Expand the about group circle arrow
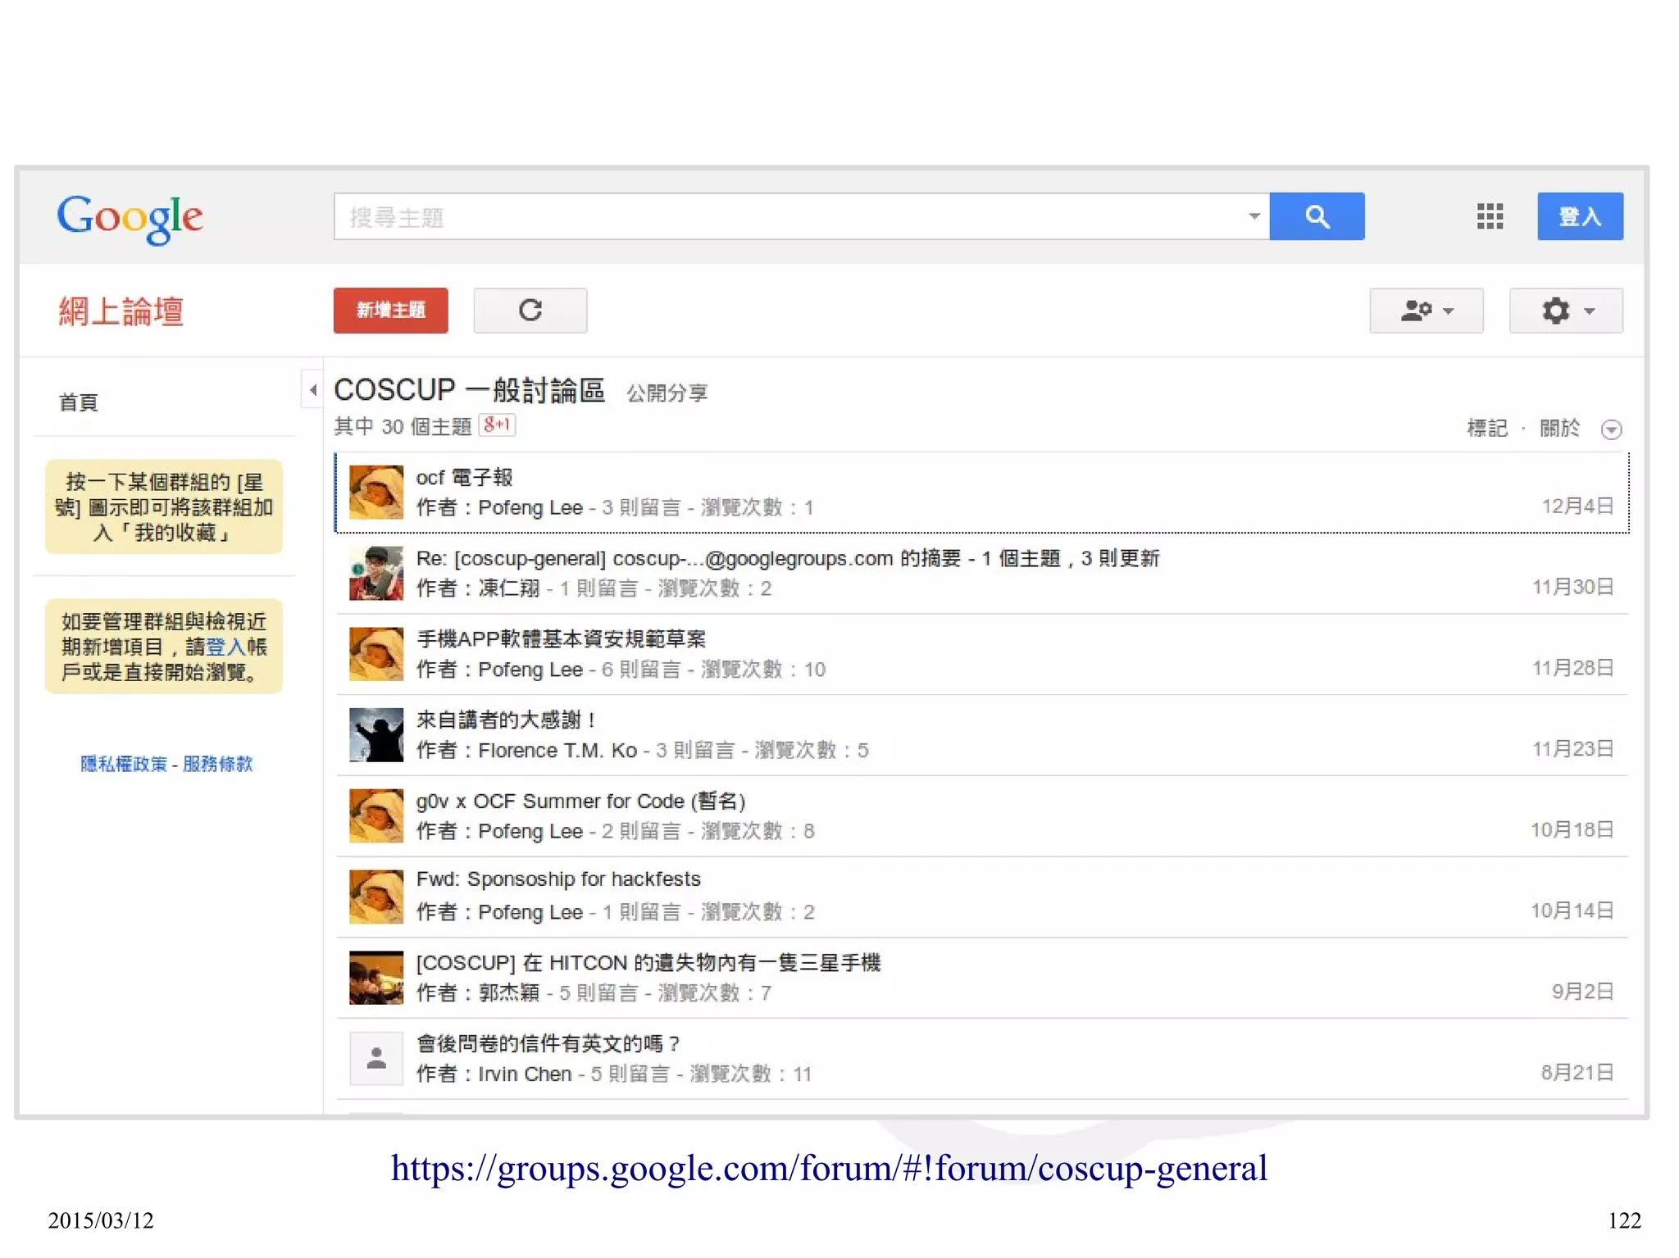1679x1258 pixels. [1611, 429]
